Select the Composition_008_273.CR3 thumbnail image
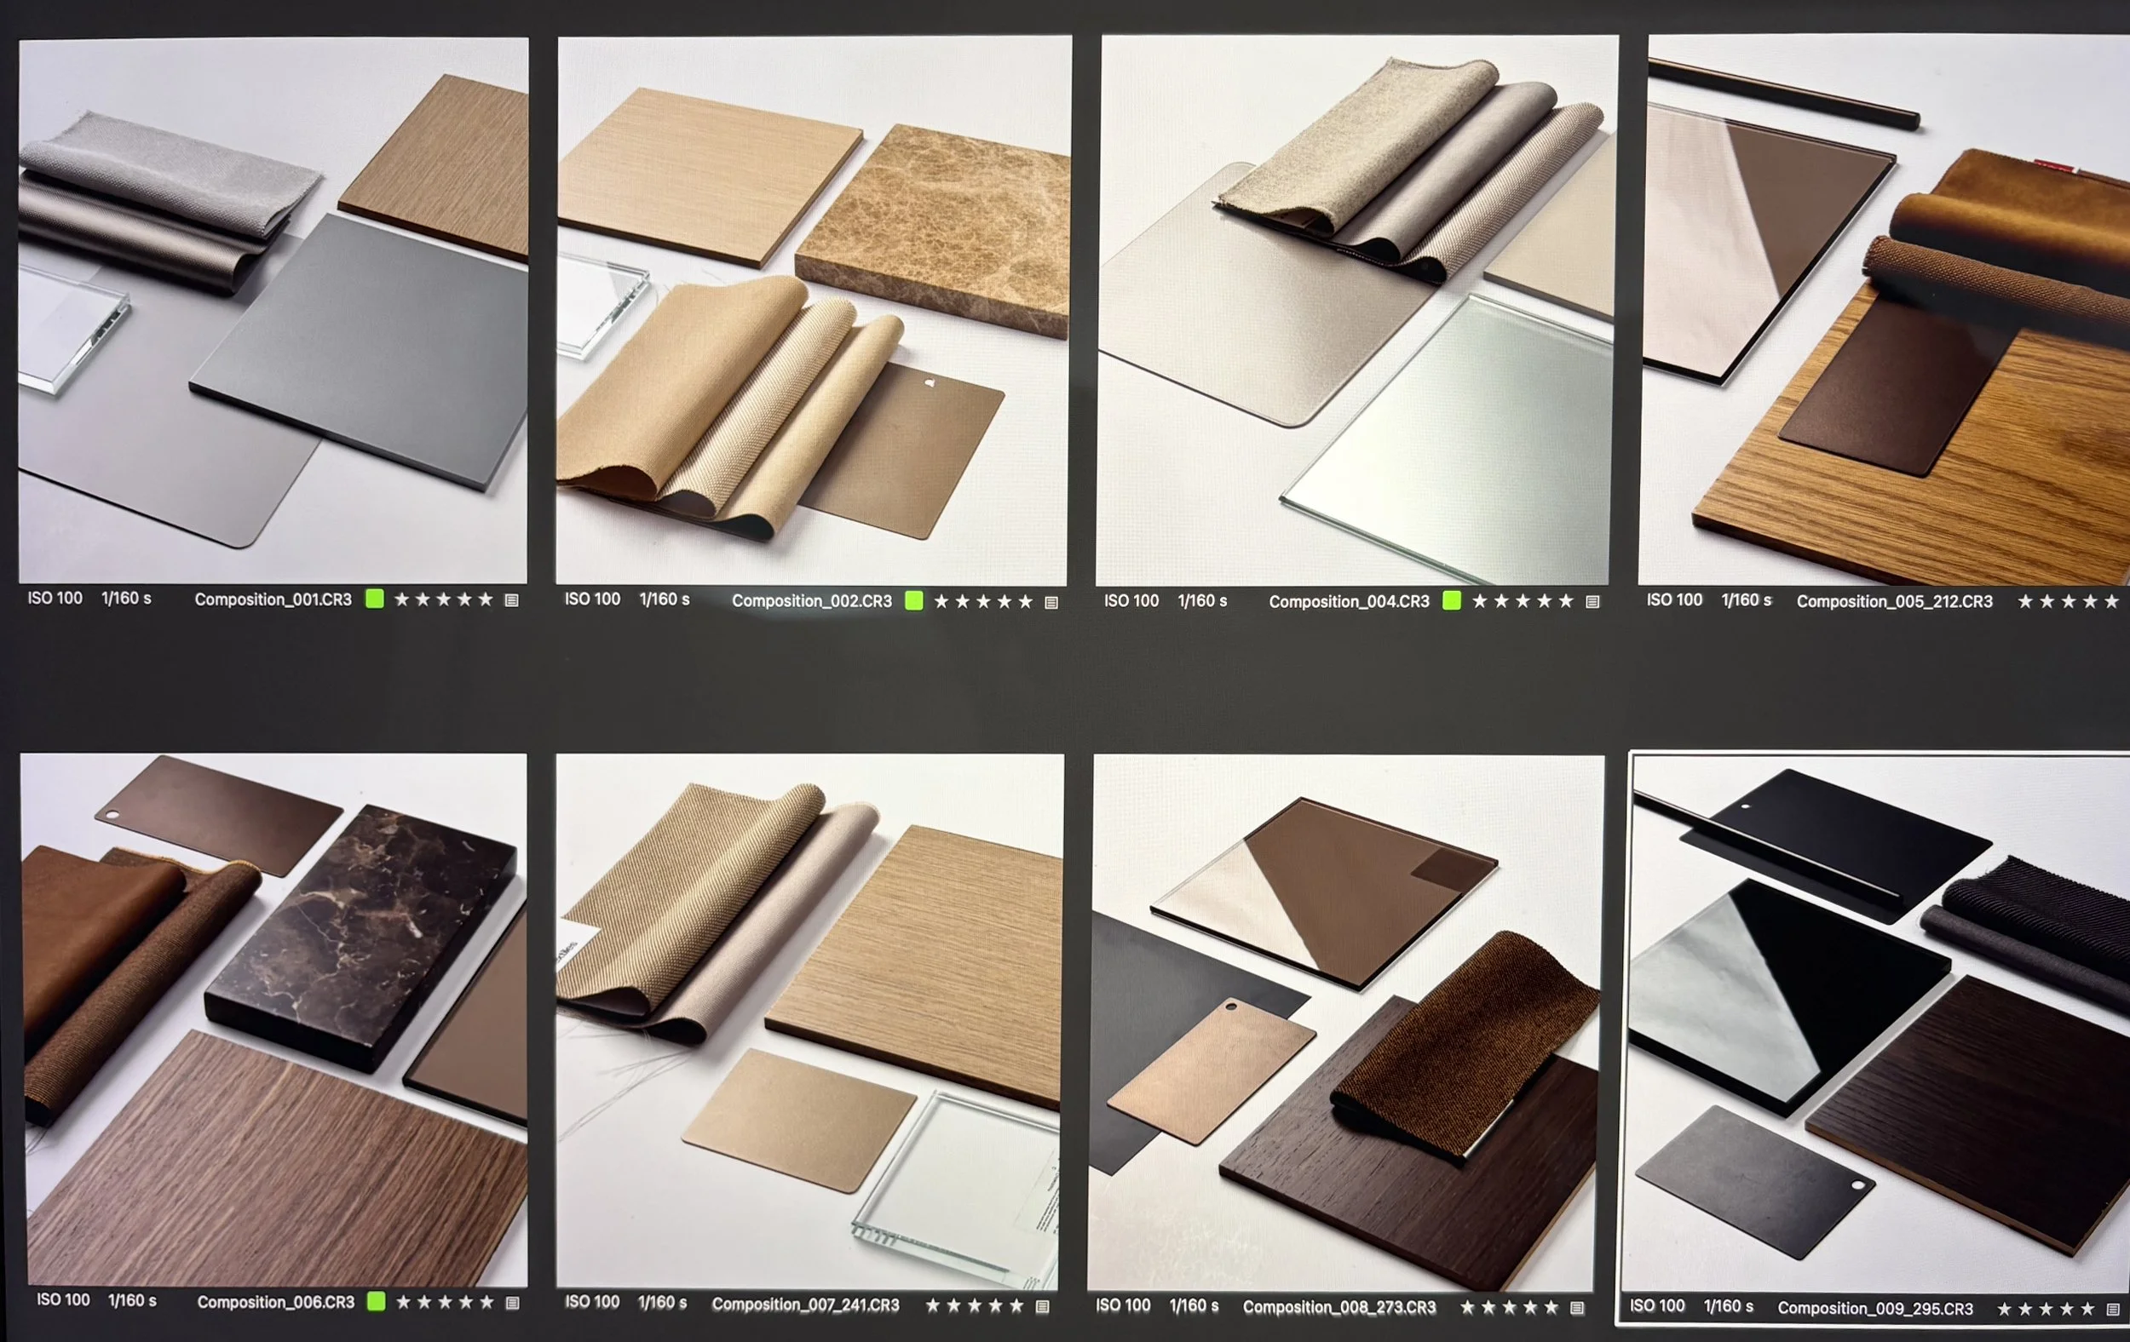The image size is (2130, 1342). [1345, 1023]
